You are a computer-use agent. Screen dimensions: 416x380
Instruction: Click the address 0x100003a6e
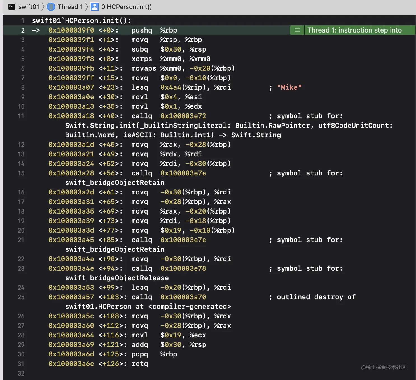pyautogui.click(x=71, y=364)
